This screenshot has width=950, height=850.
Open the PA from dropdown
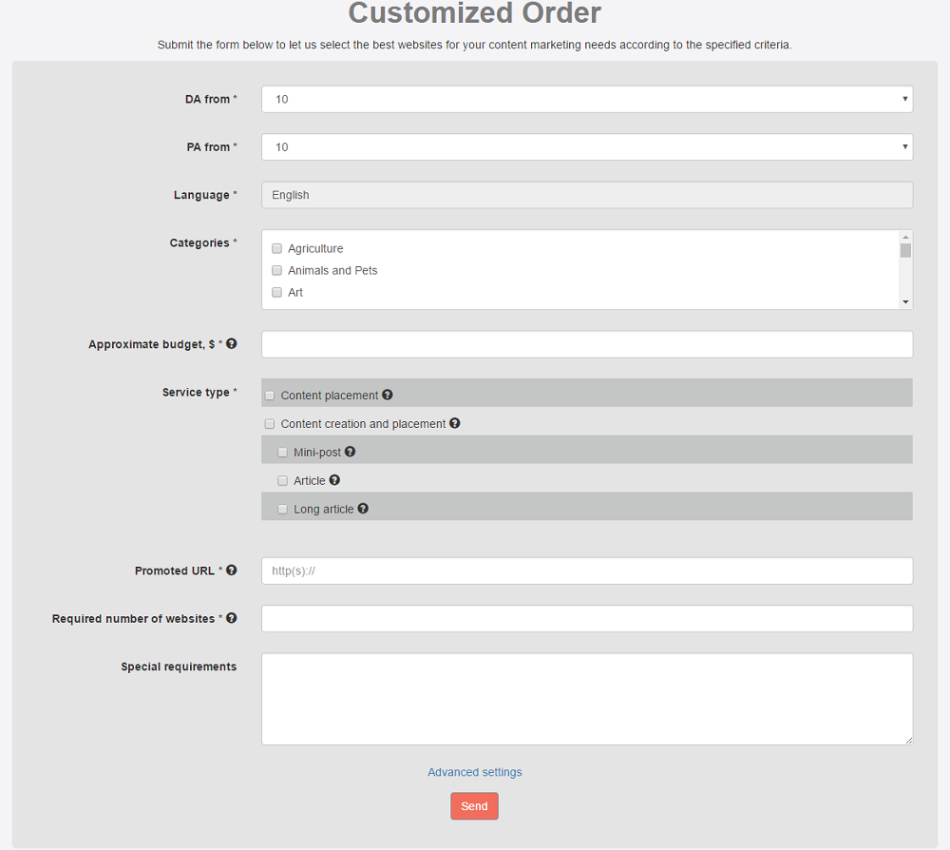coord(587,146)
